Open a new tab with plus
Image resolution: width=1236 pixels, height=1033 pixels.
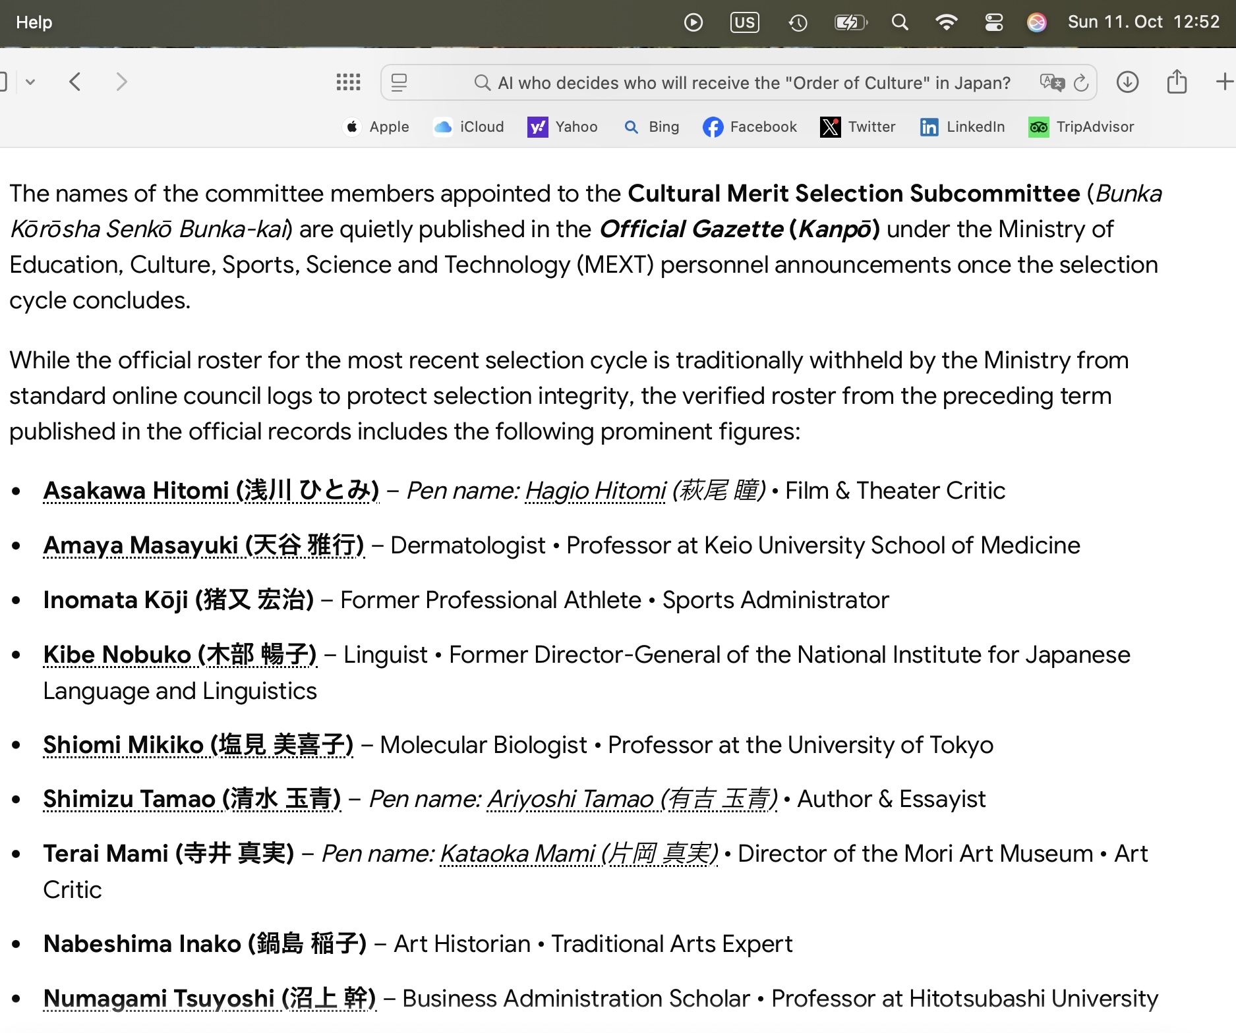[1225, 82]
